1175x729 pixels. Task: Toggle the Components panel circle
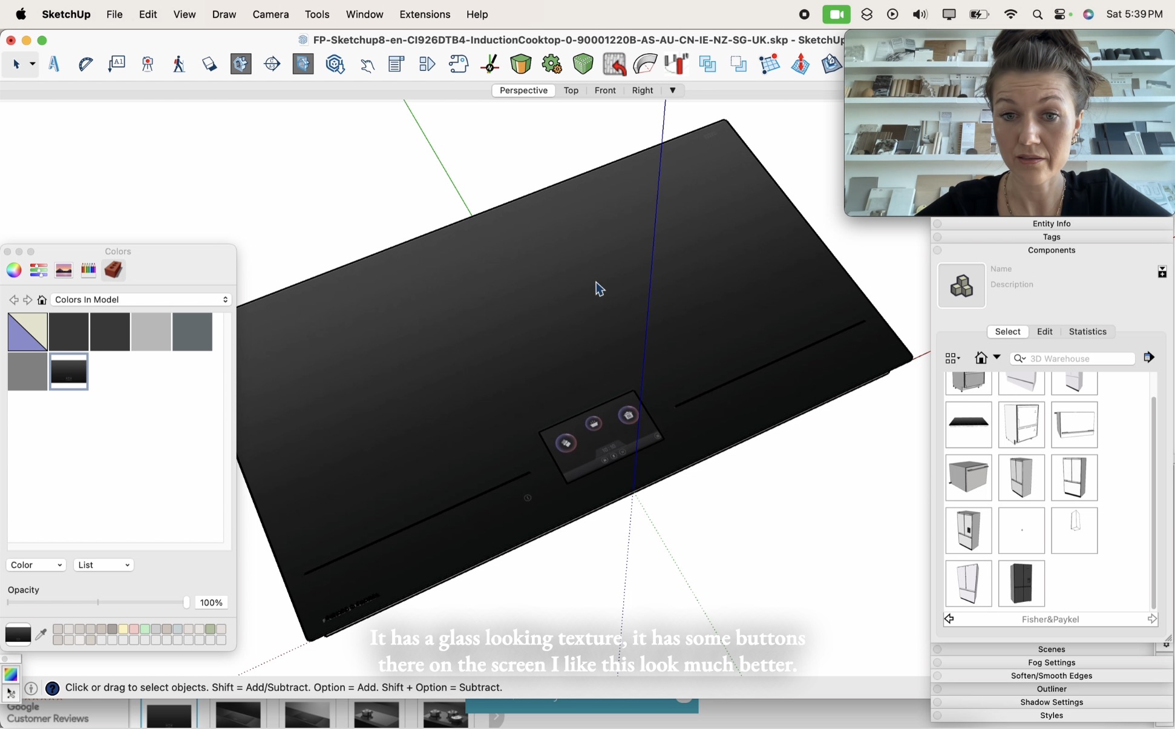pos(938,251)
